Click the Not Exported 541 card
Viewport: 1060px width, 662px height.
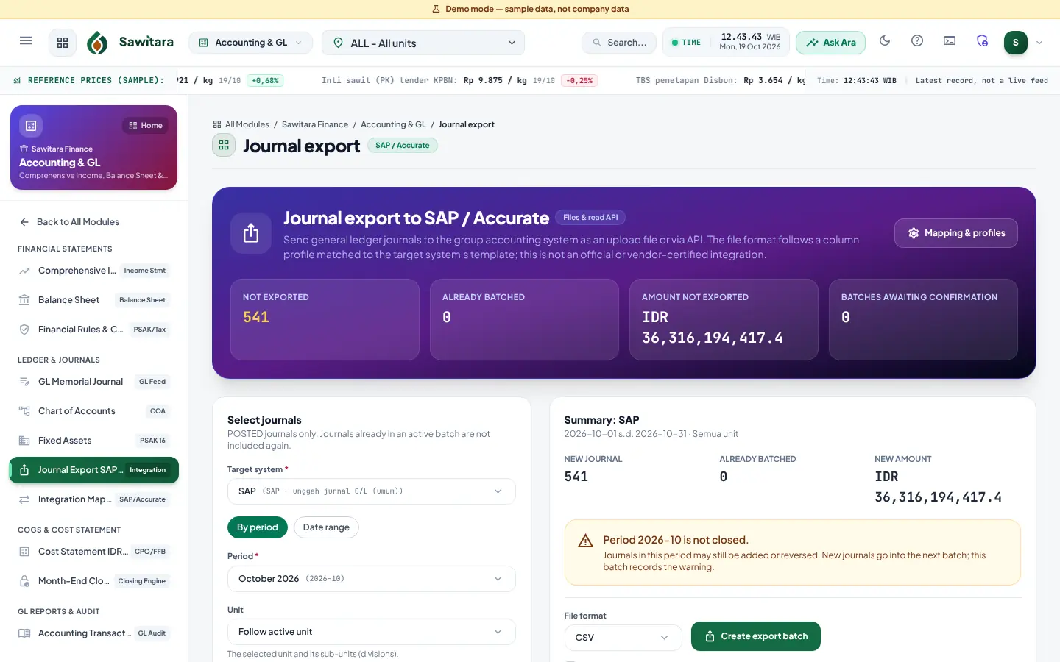pyautogui.click(x=325, y=319)
